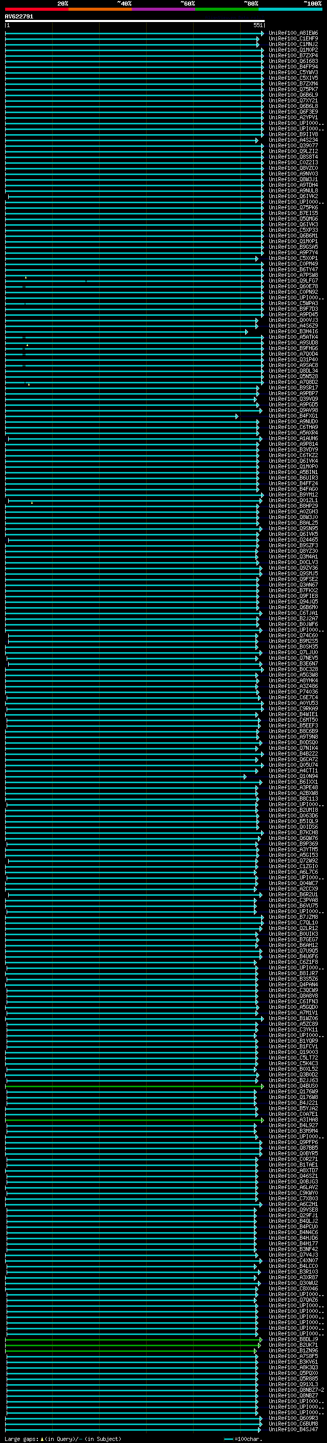Viewport: 327px width, 1443px height.
Task: Click the cyan ~100% identity legend segment
Action: 290,9
